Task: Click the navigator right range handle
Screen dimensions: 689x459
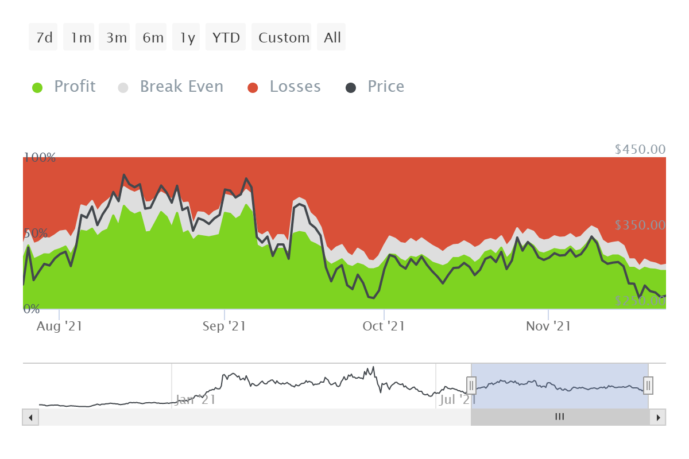Action: tap(648, 385)
